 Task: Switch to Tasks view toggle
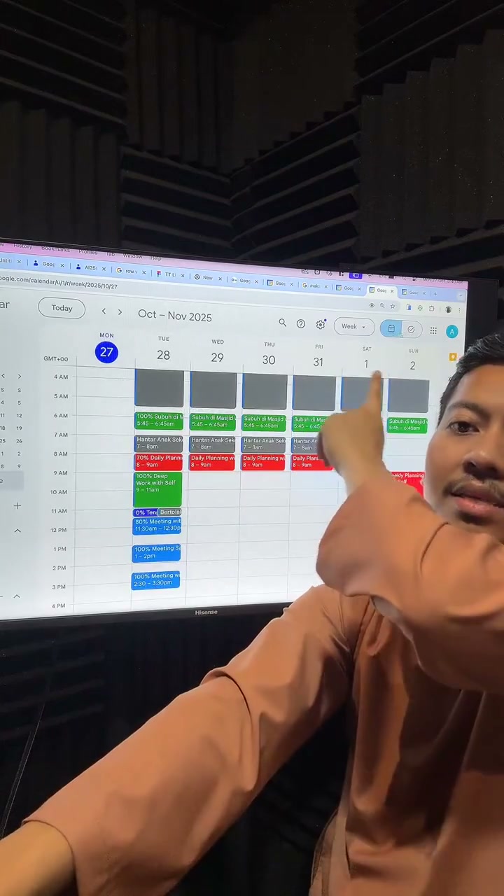point(411,330)
